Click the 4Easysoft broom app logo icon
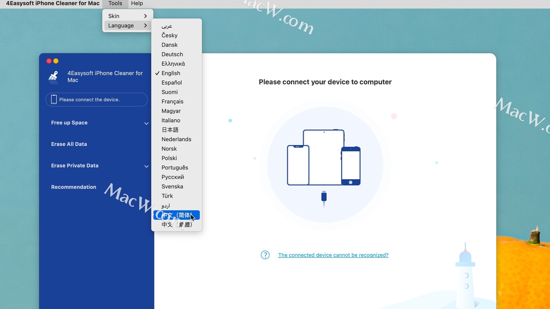The image size is (550, 309). tap(53, 77)
